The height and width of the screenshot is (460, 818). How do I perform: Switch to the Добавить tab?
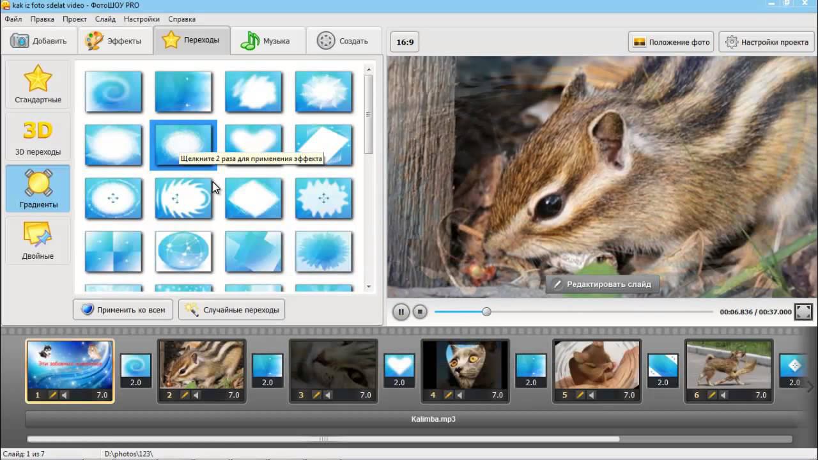pos(39,41)
